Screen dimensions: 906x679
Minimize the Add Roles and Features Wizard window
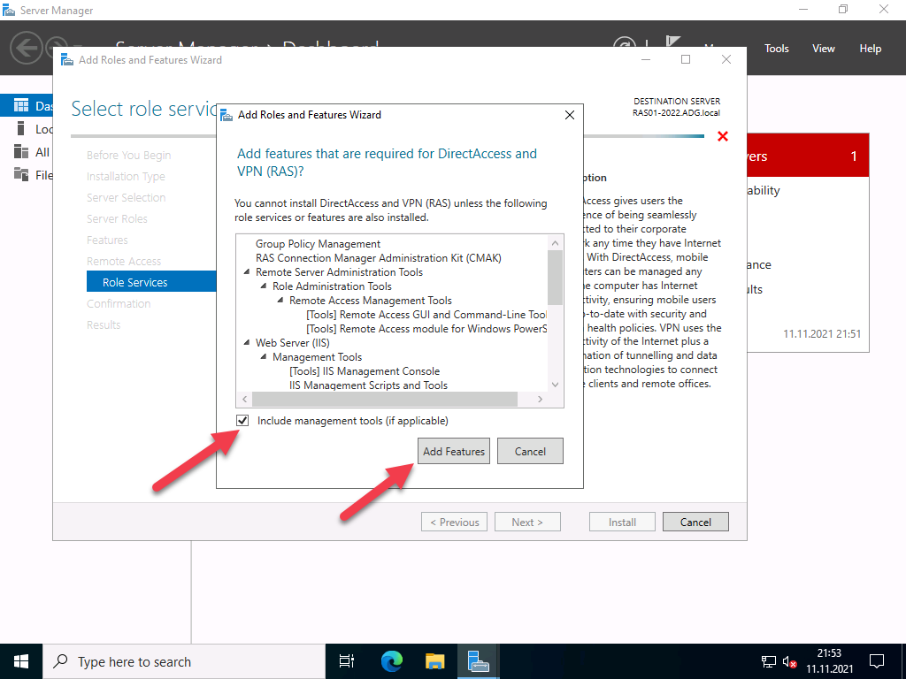(646, 59)
